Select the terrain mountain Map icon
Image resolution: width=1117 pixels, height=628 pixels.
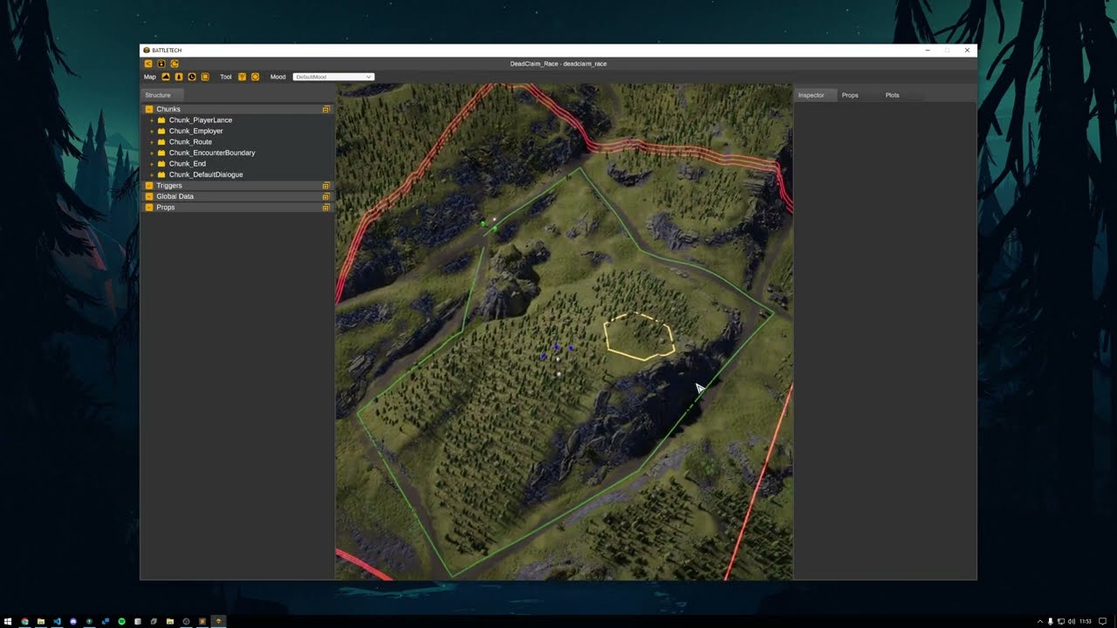[x=166, y=77]
